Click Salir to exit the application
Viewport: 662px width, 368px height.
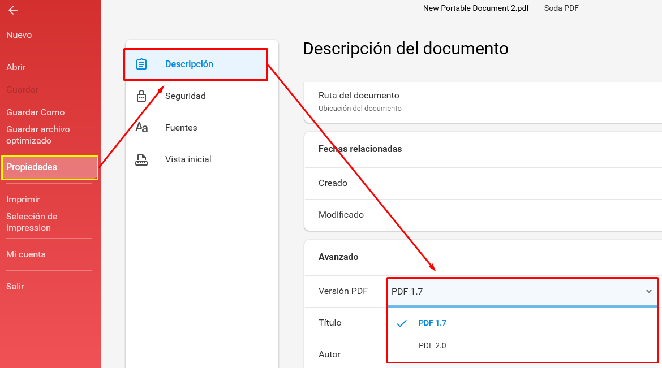click(x=15, y=286)
